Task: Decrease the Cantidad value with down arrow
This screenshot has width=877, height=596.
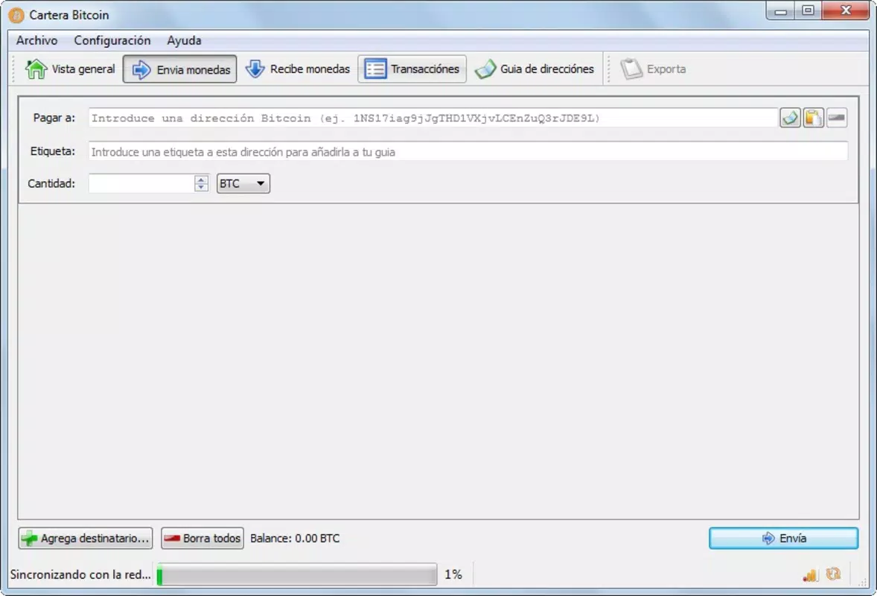Action: coord(201,188)
